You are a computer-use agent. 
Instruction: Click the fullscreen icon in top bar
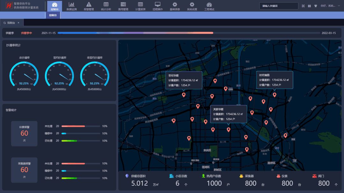[x=303, y=6]
